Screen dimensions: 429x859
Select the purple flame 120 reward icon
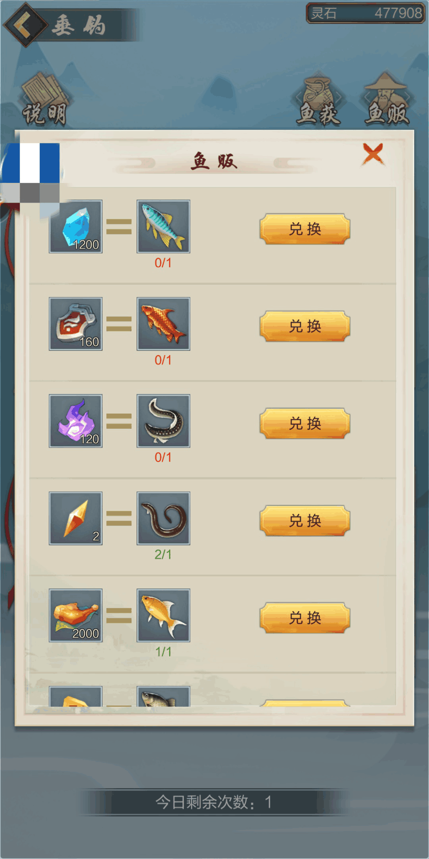click(x=76, y=421)
